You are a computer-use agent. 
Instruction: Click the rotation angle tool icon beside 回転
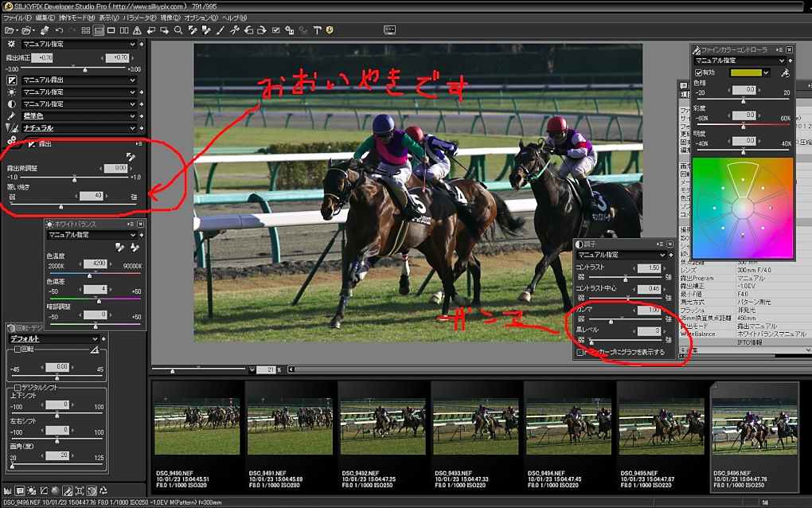(x=95, y=350)
